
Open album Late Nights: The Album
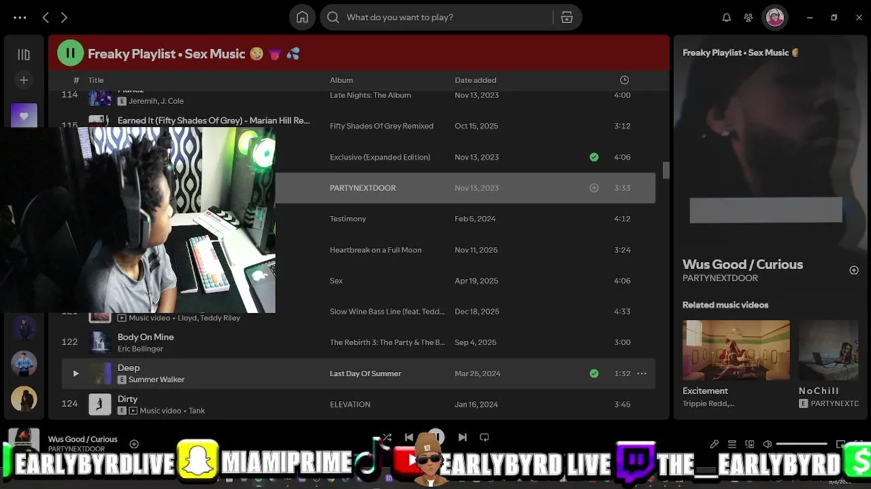pyautogui.click(x=370, y=95)
